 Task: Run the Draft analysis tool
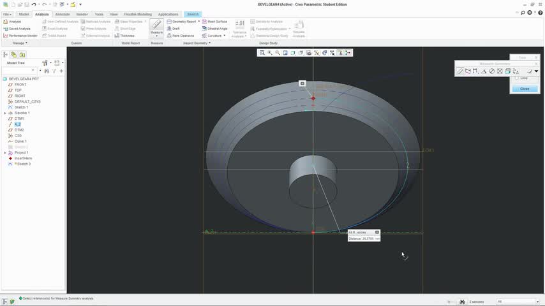click(x=173, y=29)
